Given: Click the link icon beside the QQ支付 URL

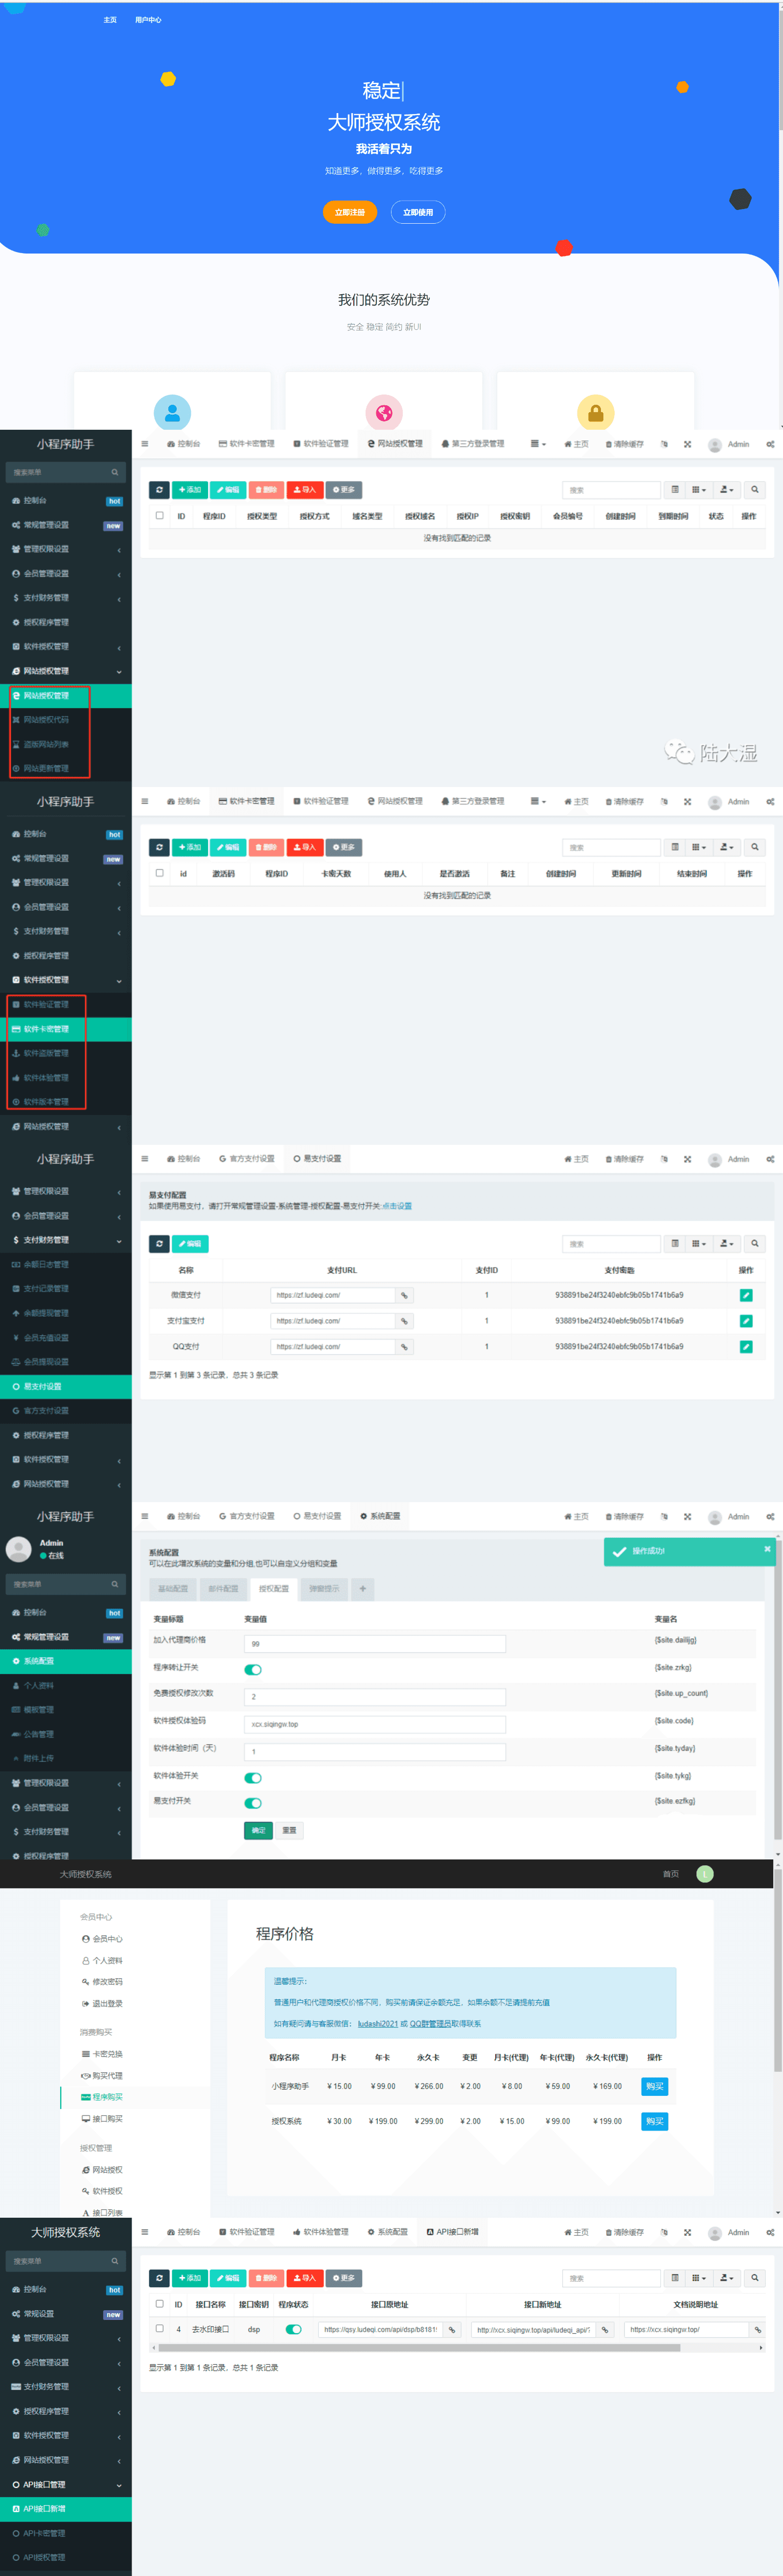Looking at the screenshot, I should point(404,1347).
